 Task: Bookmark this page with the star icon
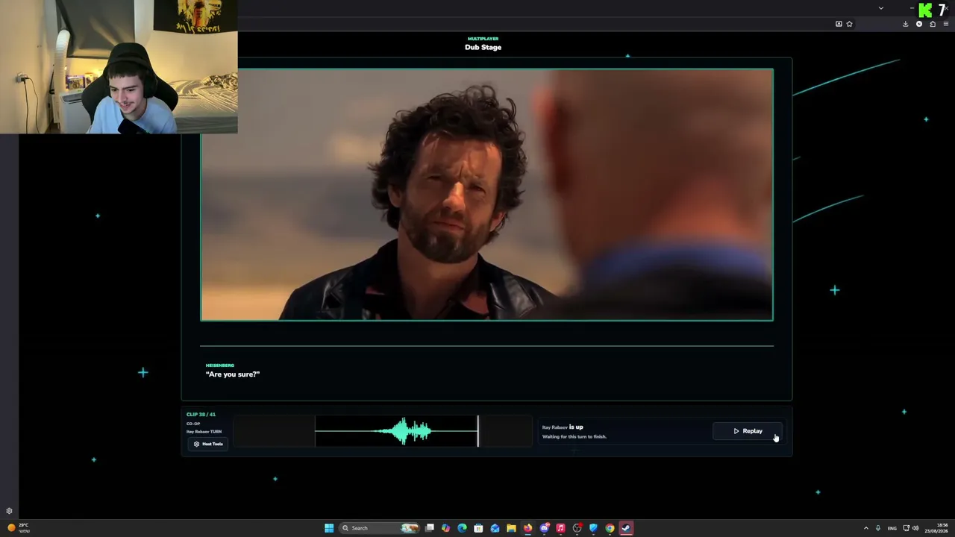point(849,24)
